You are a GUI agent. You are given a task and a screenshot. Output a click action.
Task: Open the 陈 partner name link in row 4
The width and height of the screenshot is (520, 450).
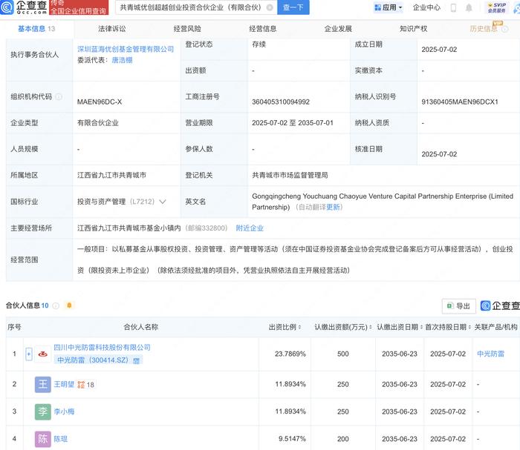61,439
